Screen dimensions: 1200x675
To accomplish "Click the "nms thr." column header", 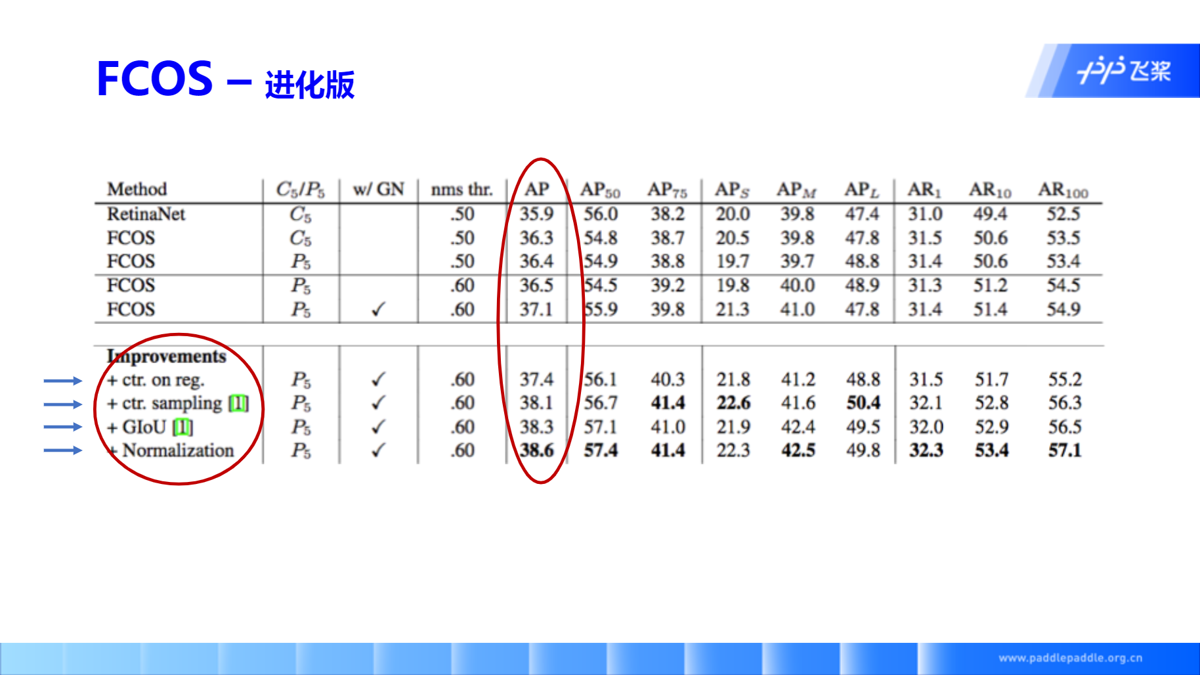I will 461,189.
